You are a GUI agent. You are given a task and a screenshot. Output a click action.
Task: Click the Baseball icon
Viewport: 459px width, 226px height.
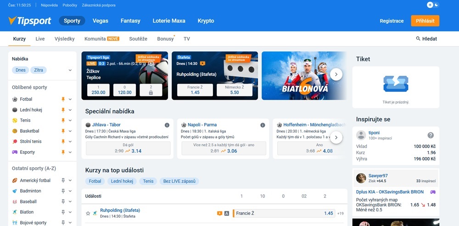15,202
